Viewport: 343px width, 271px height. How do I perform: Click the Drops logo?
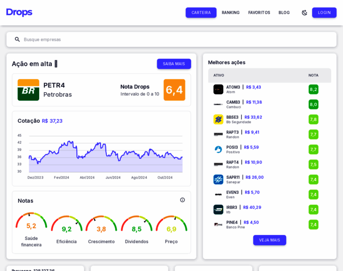click(19, 12)
